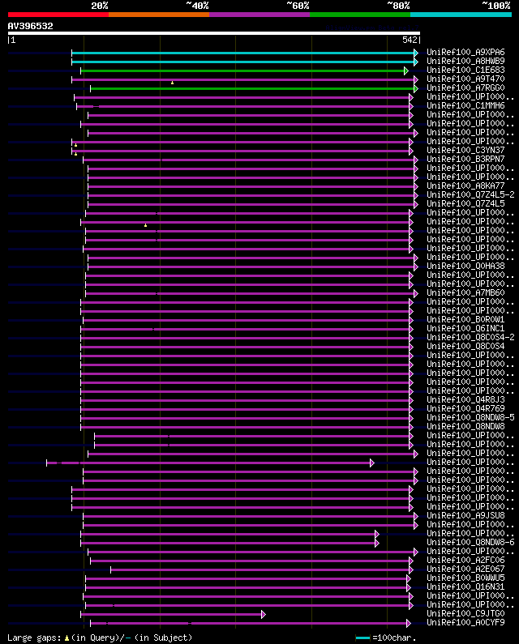Click the purple ~60% identity legend segment
519x644 pixels.
(259, 15)
